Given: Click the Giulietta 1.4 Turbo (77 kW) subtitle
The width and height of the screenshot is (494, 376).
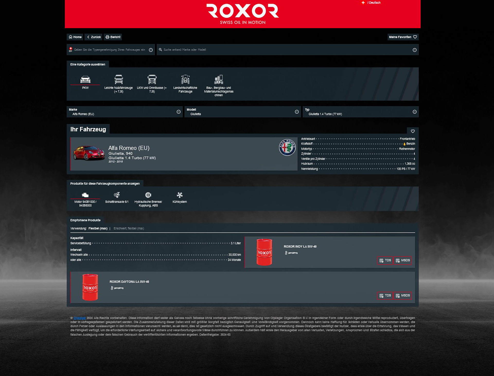Looking at the screenshot, I should pyautogui.click(x=132, y=158).
